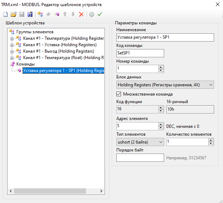Image resolution: width=223 pixels, height=203 pixels.
Task: Click the Код функции field showing 16
Action: pyautogui.click(x=137, y=109)
